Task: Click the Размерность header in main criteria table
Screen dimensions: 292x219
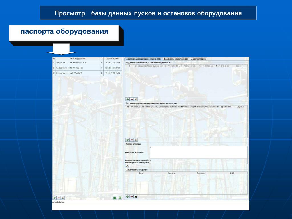Action: click(x=189, y=66)
